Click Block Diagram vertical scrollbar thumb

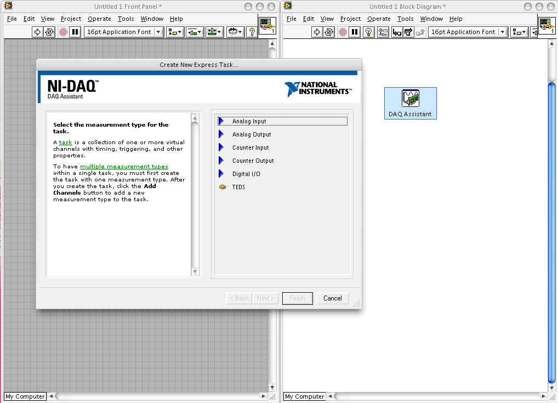tap(551, 233)
